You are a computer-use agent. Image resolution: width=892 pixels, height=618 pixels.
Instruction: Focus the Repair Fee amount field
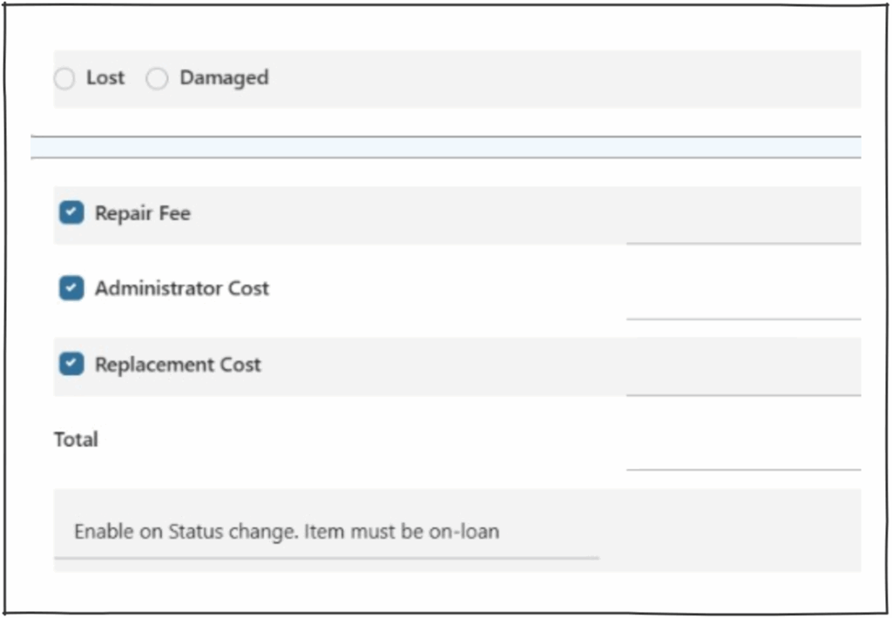click(742, 228)
